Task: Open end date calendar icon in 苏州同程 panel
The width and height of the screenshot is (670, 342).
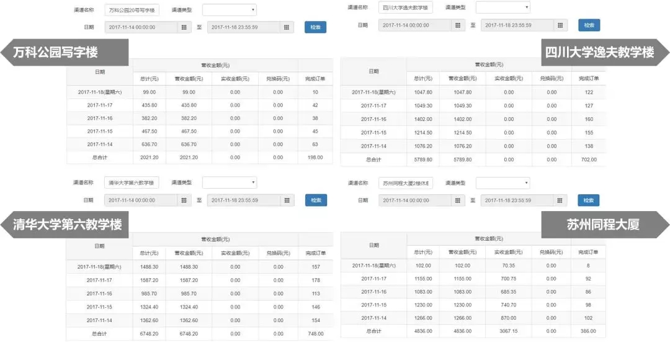Action: [x=560, y=200]
